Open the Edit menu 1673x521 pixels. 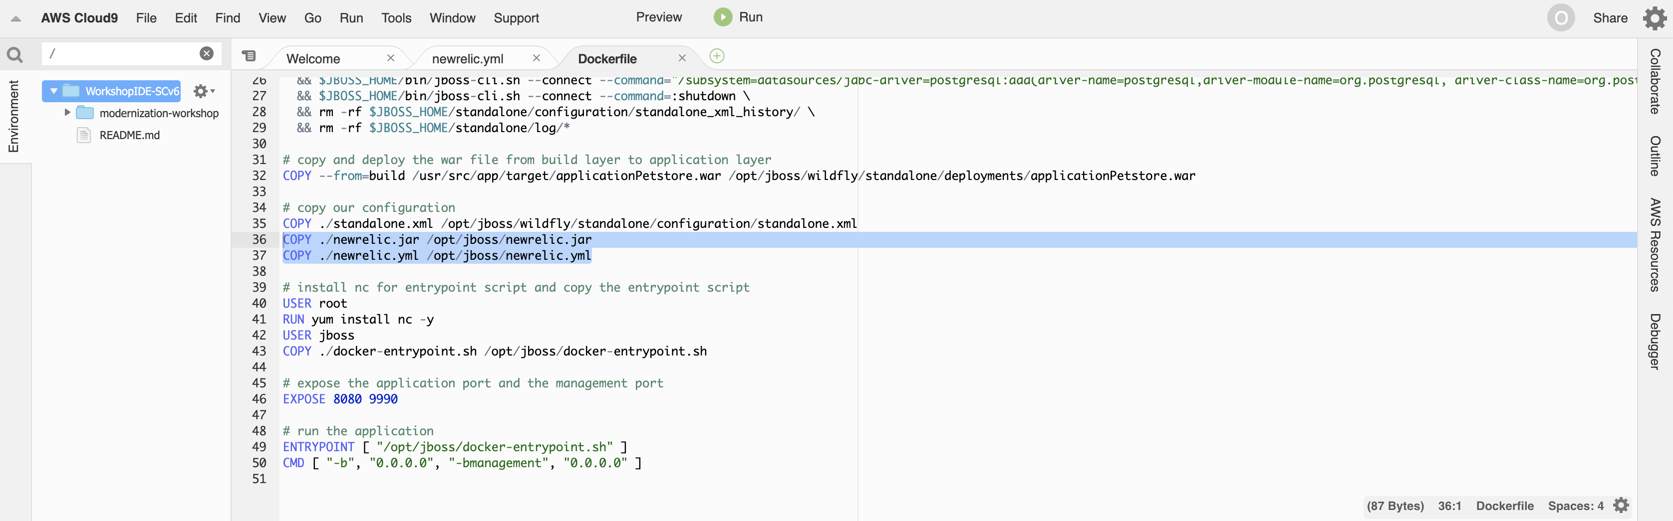[x=186, y=18]
